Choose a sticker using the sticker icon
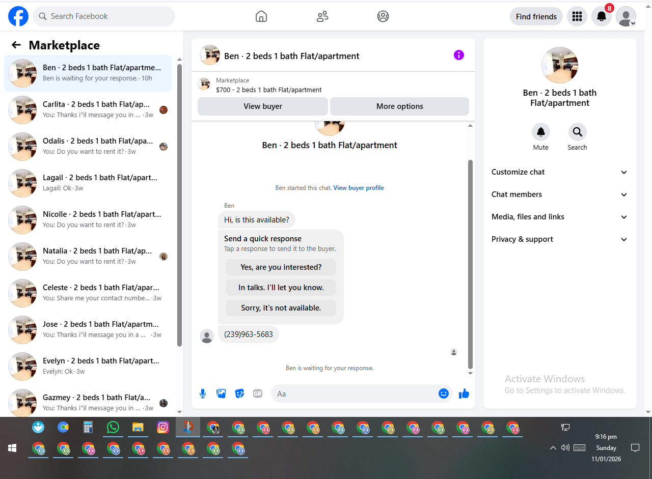 tap(239, 393)
